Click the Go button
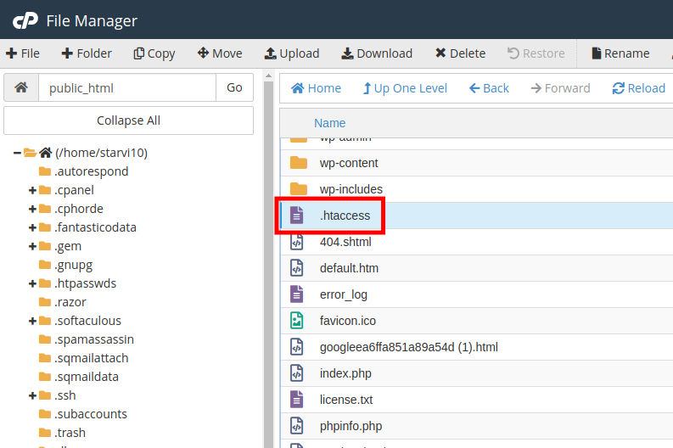The width and height of the screenshot is (673, 448). (x=234, y=87)
